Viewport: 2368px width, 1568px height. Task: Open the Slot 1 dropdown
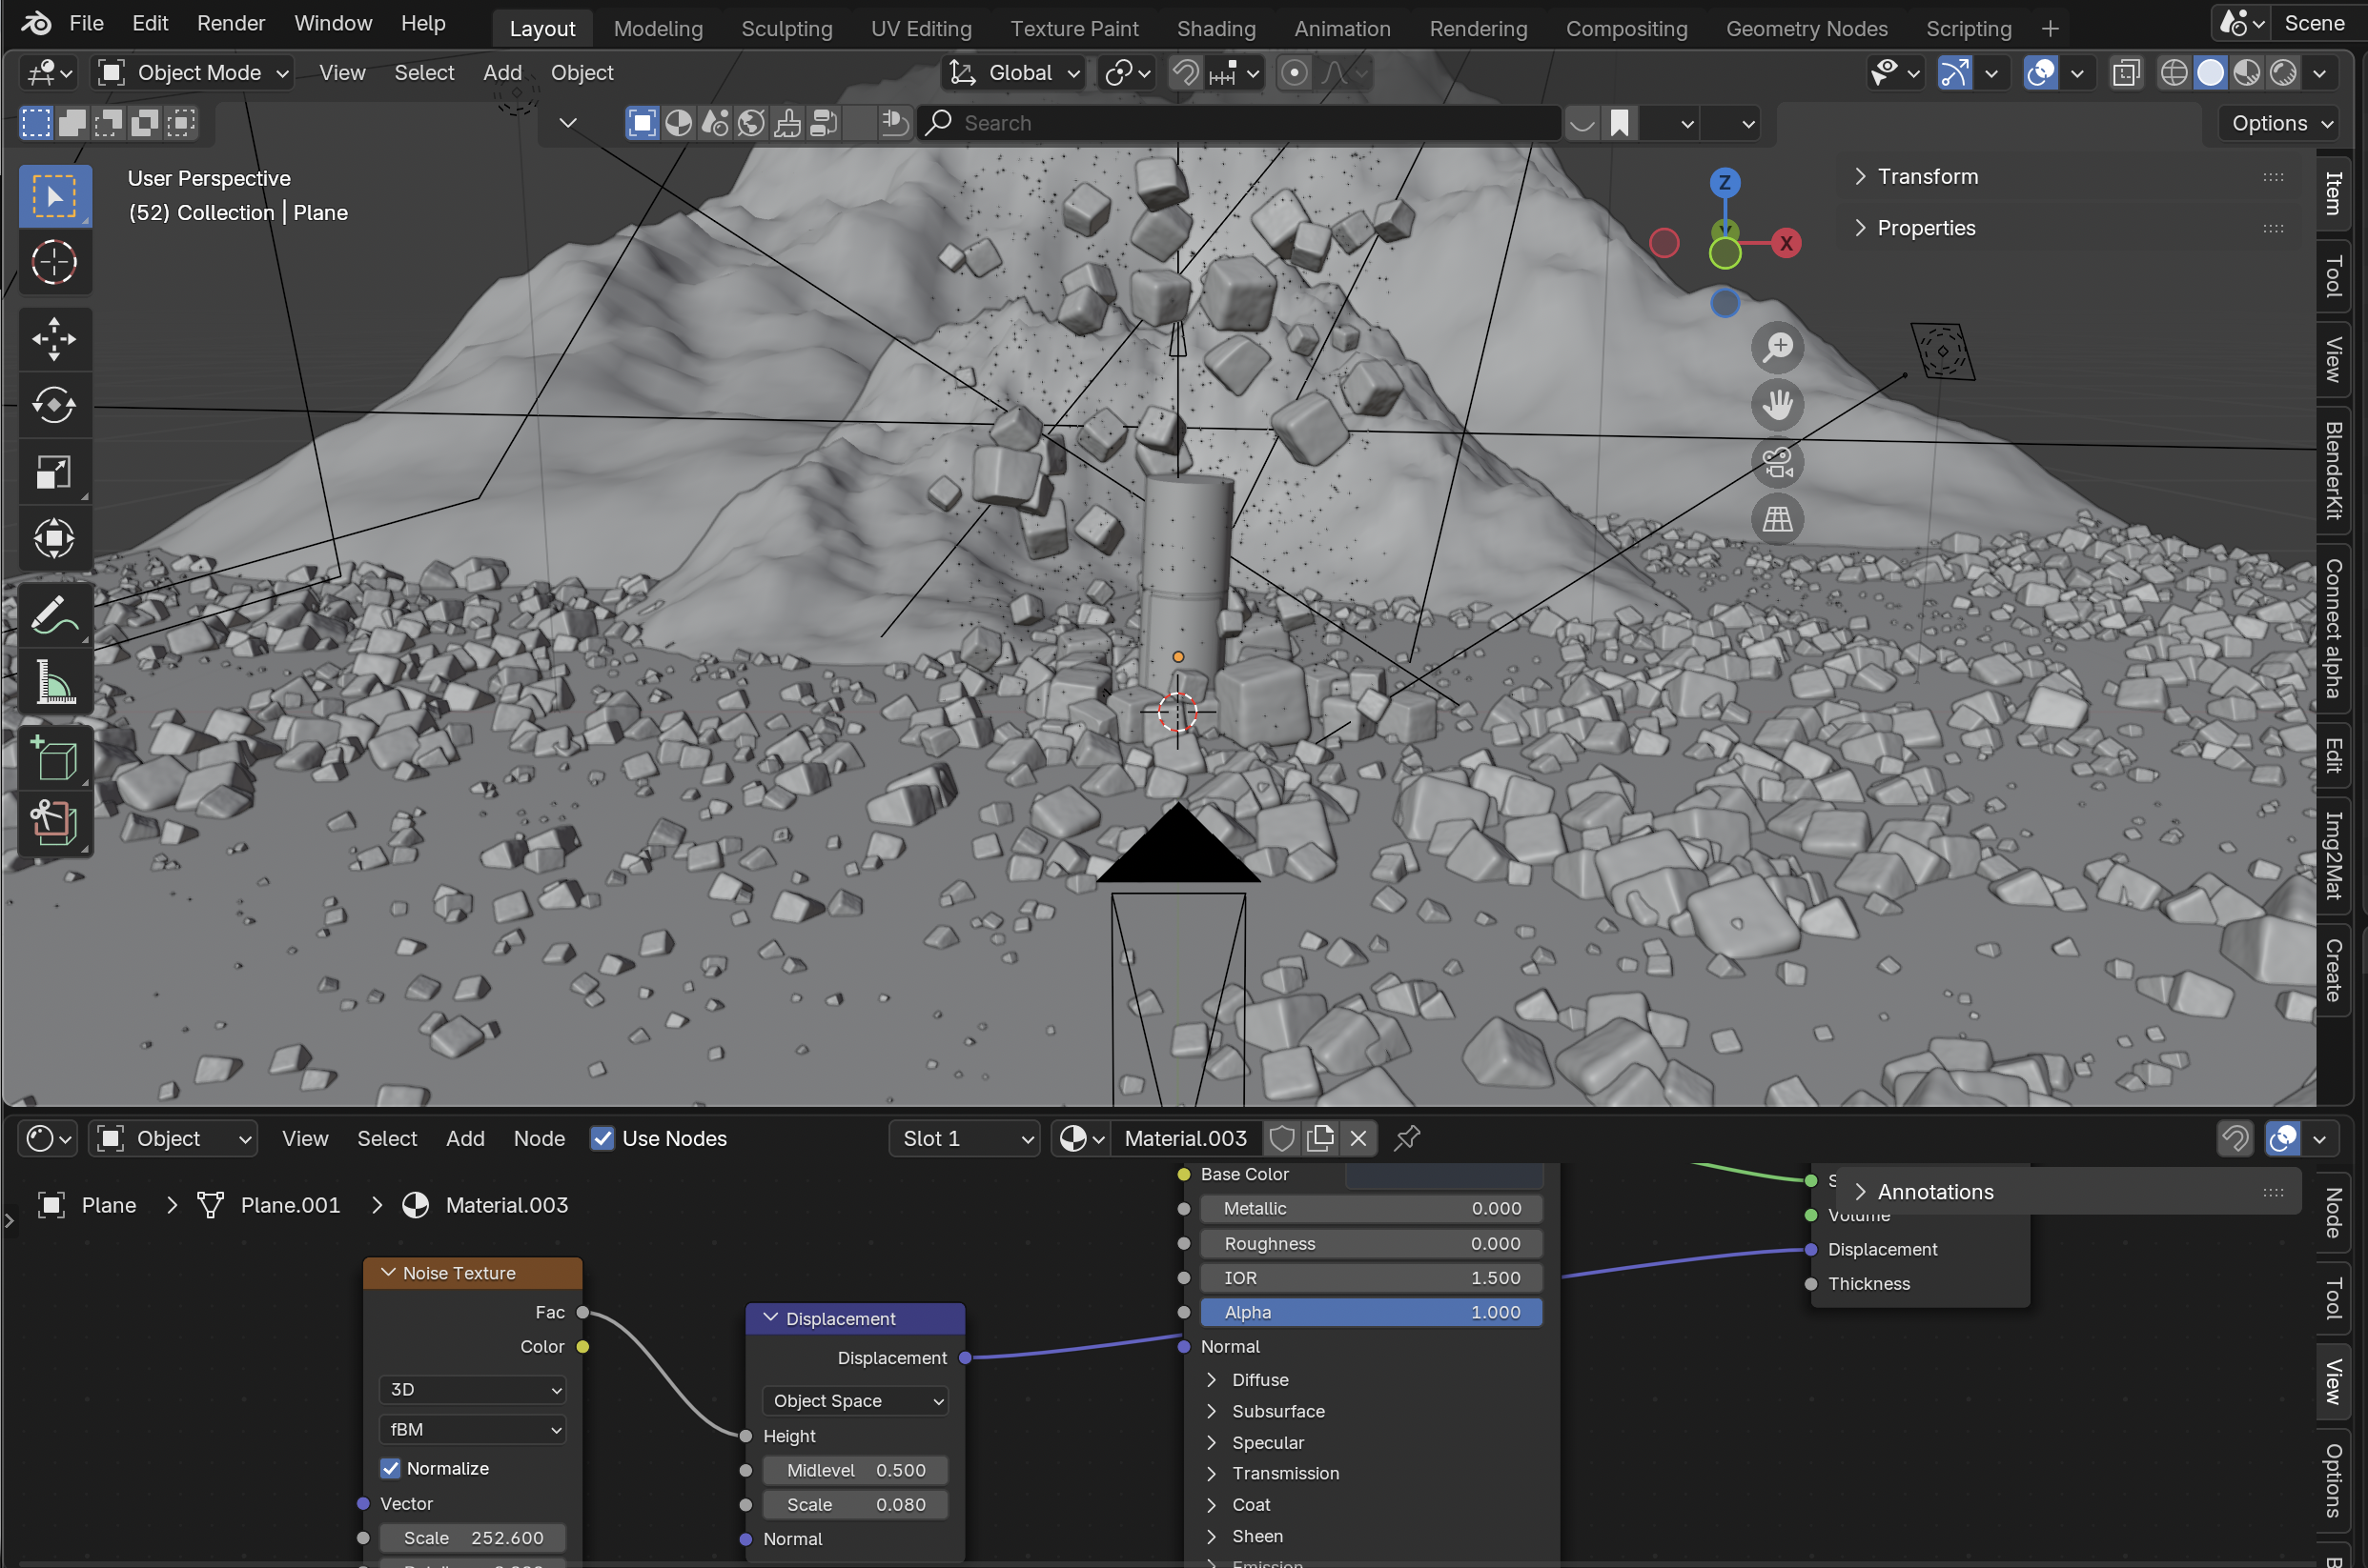965,1138
